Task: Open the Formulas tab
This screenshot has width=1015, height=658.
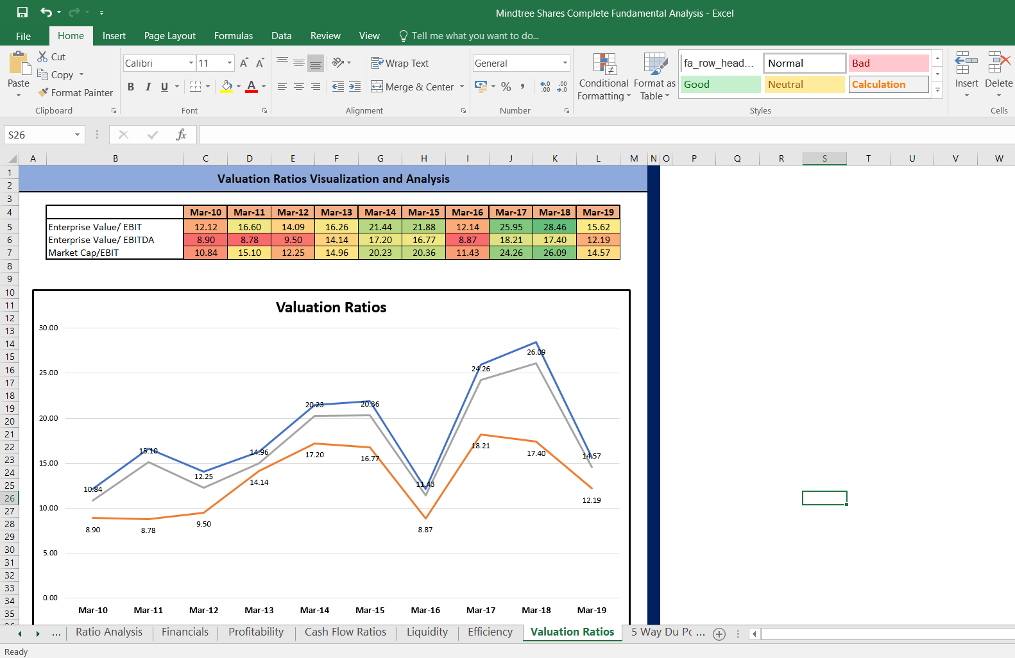Action: coord(234,36)
